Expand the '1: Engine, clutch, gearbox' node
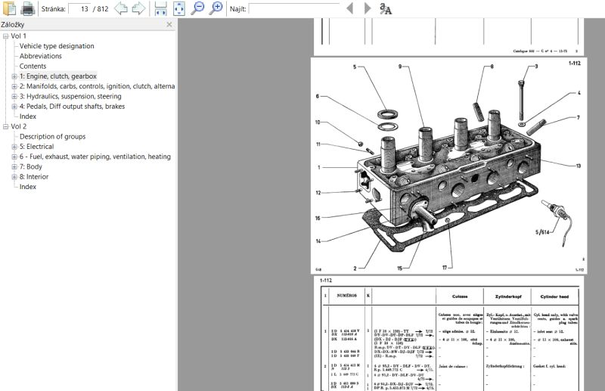 14,76
